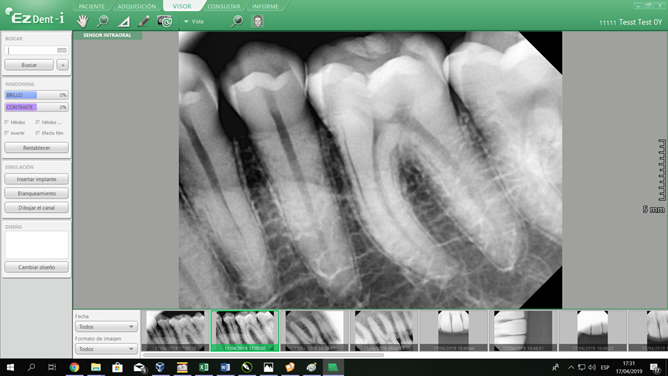The height and width of the screenshot is (376, 668).
Task: Open the Formato de imagen dropdown
Action: click(x=106, y=349)
